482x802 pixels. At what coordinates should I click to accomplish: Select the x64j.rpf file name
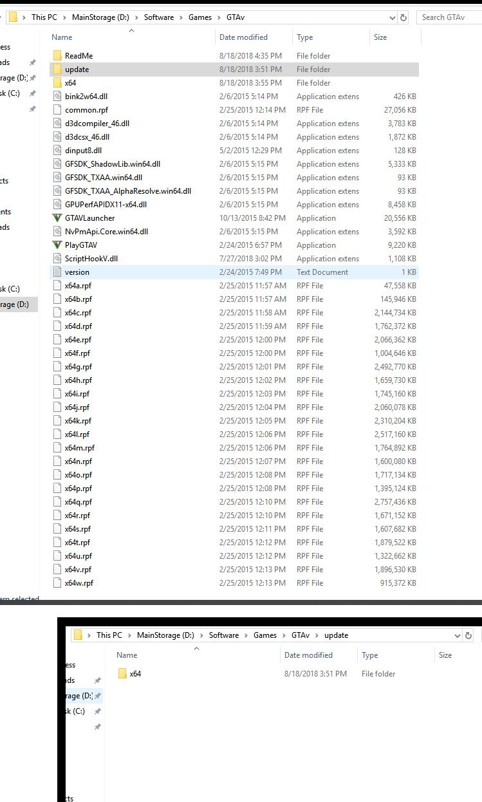click(x=77, y=407)
